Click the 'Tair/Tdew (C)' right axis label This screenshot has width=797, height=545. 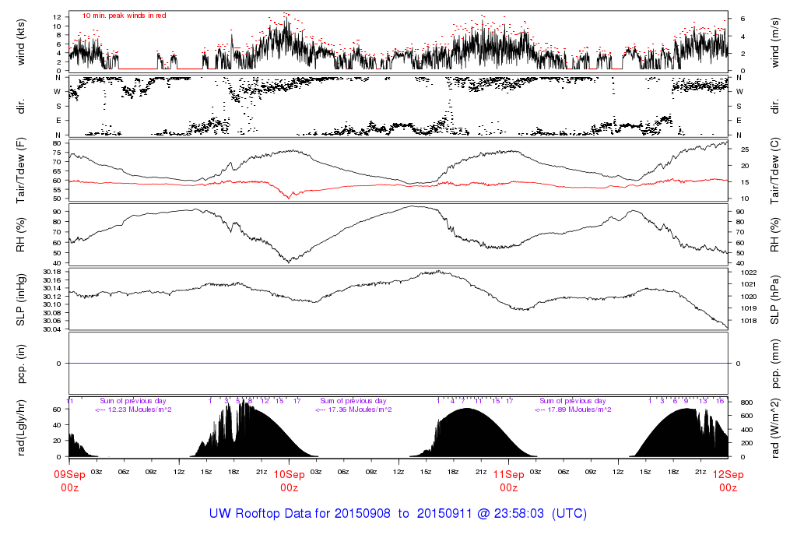775,170
